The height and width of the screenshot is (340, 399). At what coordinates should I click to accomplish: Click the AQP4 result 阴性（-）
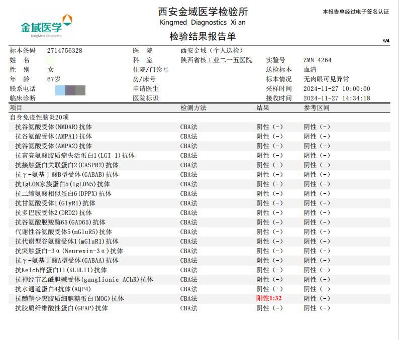[x=269, y=289]
